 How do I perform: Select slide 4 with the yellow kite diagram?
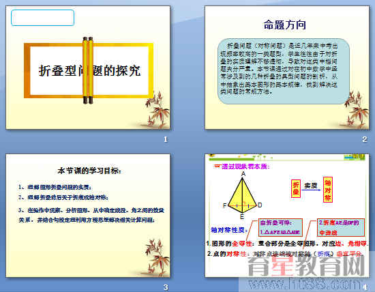point(287,216)
